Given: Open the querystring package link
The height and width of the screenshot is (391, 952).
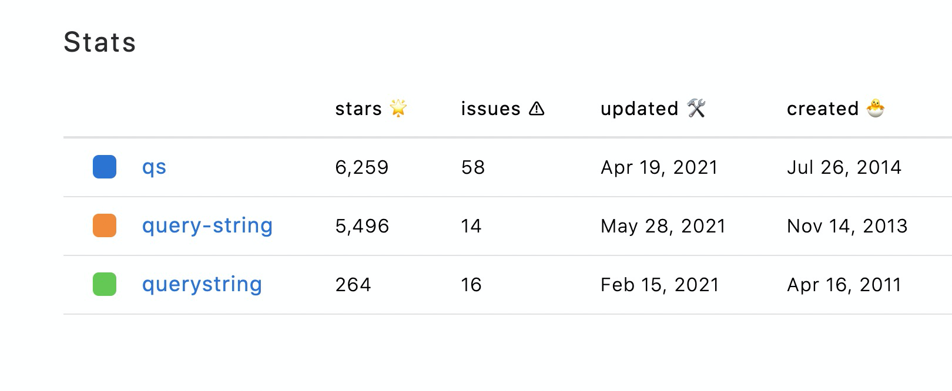Looking at the screenshot, I should coord(202,284).
